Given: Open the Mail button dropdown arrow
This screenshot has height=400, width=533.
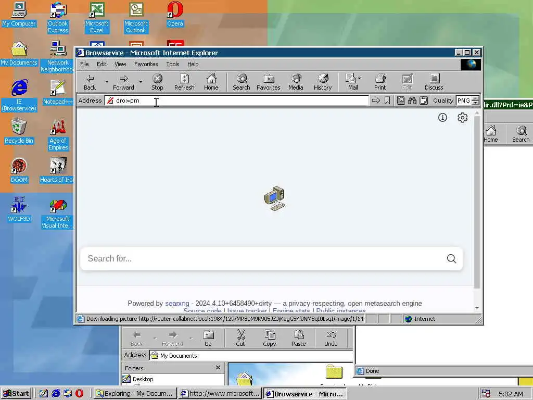Looking at the screenshot, I should pos(360,78).
